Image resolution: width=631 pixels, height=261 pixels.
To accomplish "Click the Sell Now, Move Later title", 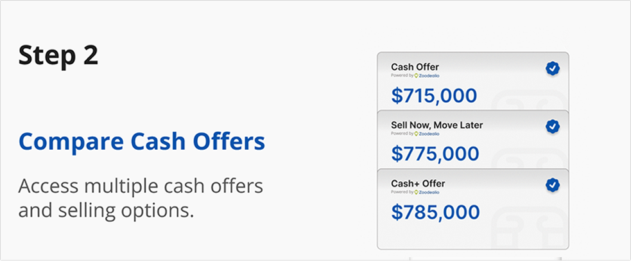I will coord(437,125).
